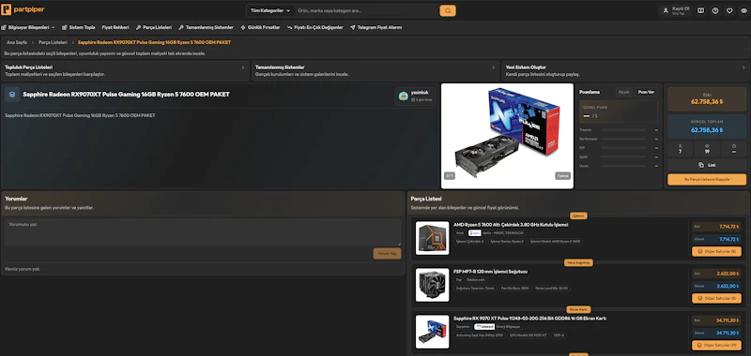Click Diğer Satıcılar button for Ryzen 5 7600
This screenshot has height=356, width=751.
(716, 251)
